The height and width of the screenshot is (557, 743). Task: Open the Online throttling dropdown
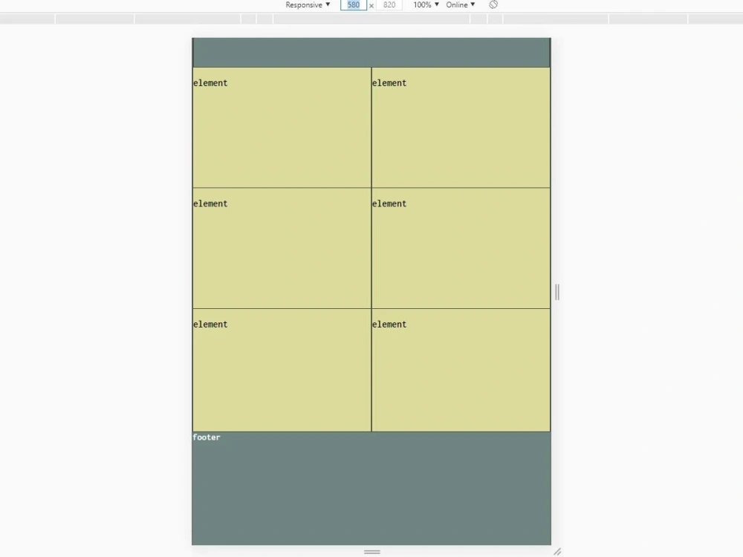pos(460,4)
